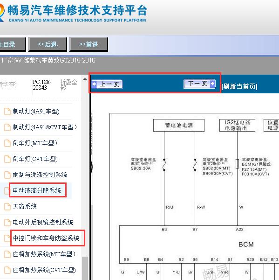This screenshot has height=280, width=279.
Task: Click document icon beside 制动灯(4A91车型)
Action: (x=7, y=112)
